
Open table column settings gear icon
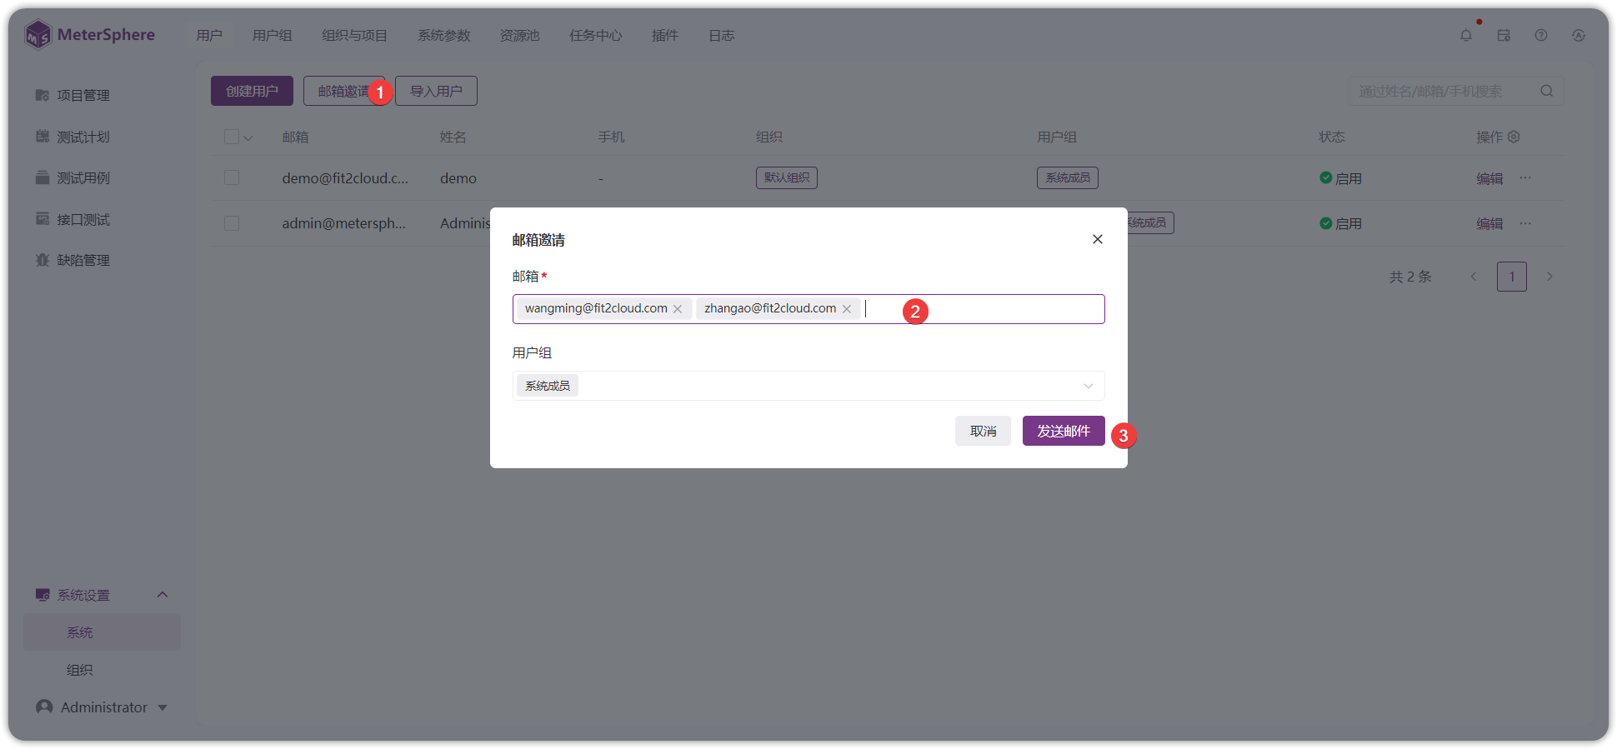coord(1514,137)
